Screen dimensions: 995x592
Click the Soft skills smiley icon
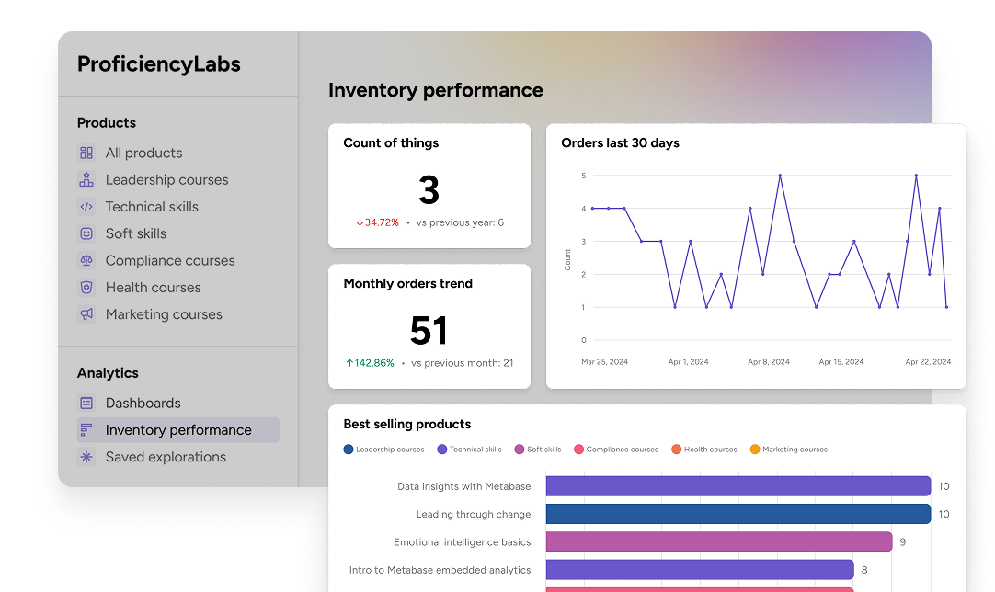86,233
